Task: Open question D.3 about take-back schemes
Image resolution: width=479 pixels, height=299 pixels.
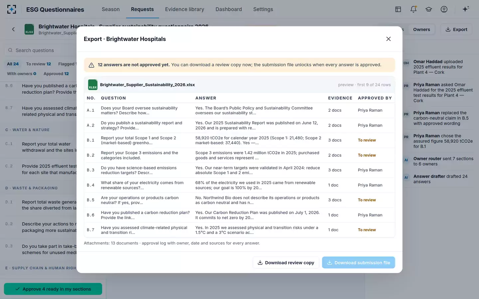Action: click(x=41, y=249)
